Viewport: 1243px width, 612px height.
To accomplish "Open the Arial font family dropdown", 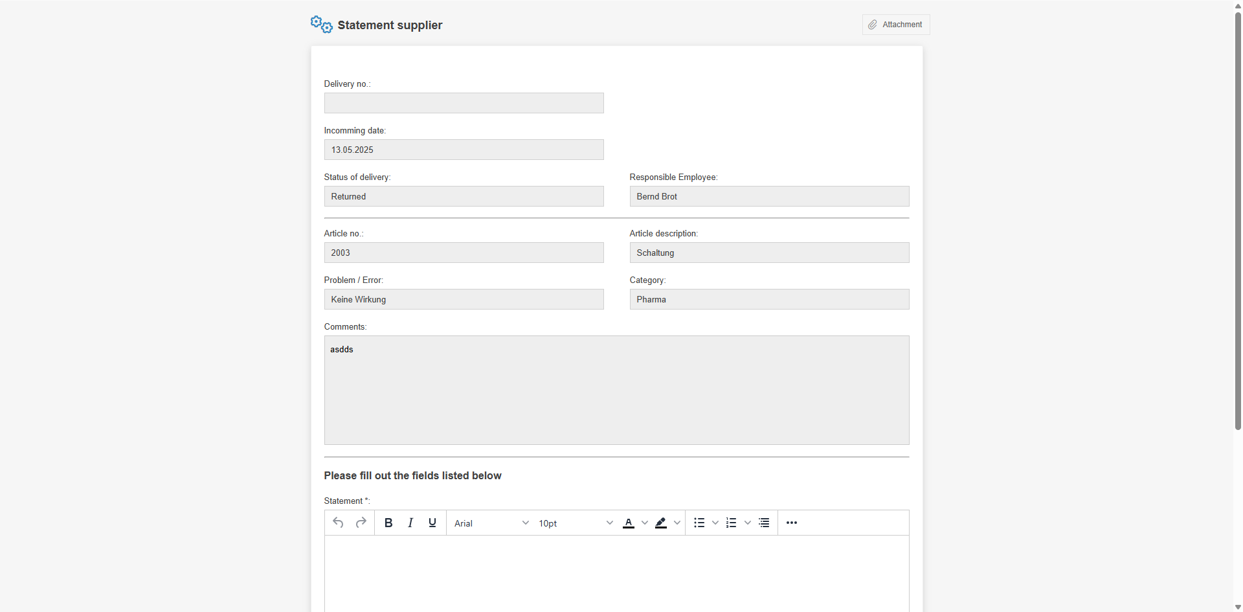I will point(491,523).
